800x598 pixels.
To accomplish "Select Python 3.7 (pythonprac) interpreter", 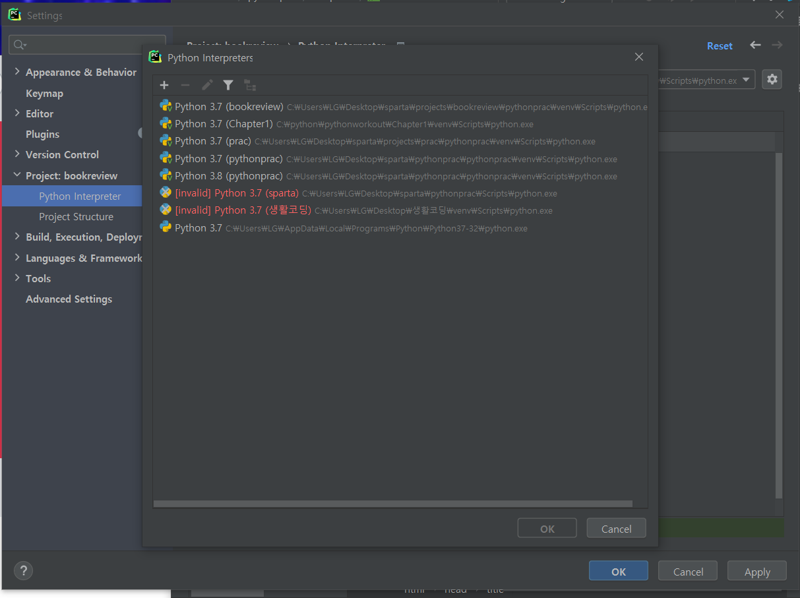I will (x=400, y=159).
